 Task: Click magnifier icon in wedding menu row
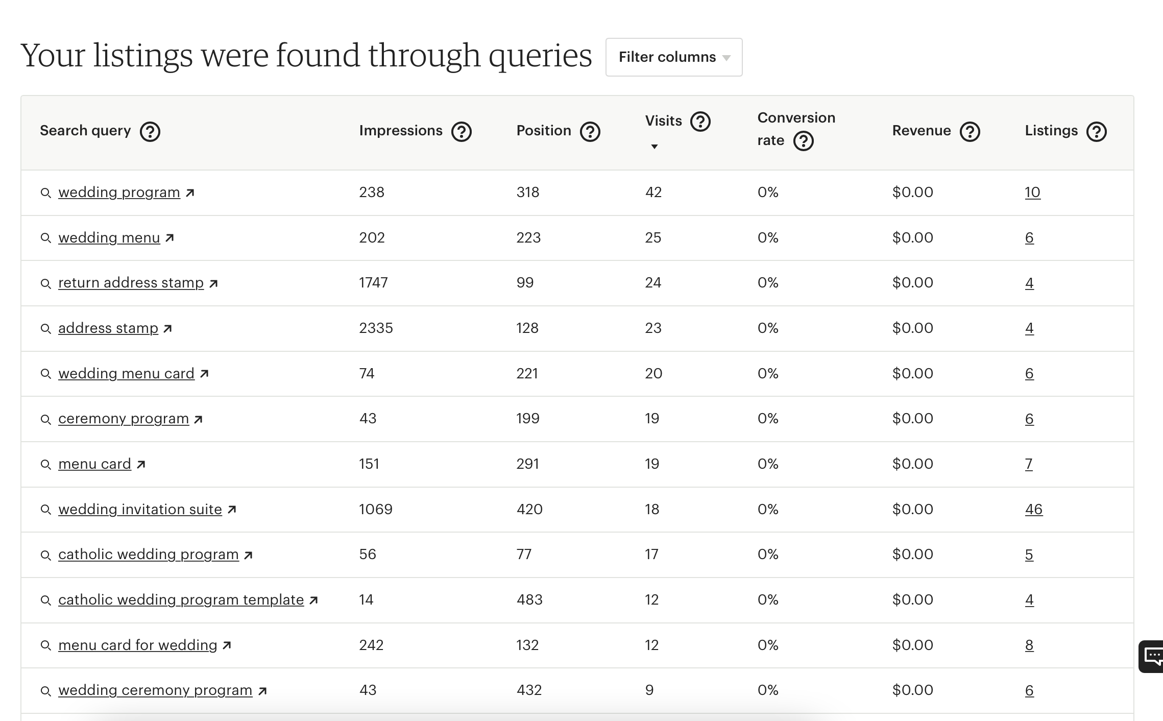coord(45,238)
